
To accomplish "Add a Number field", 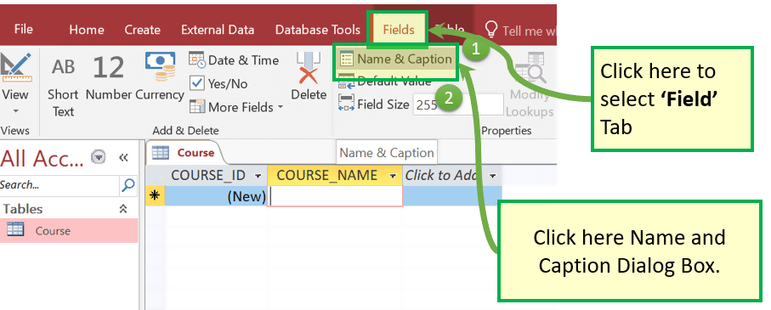I will tap(109, 79).
